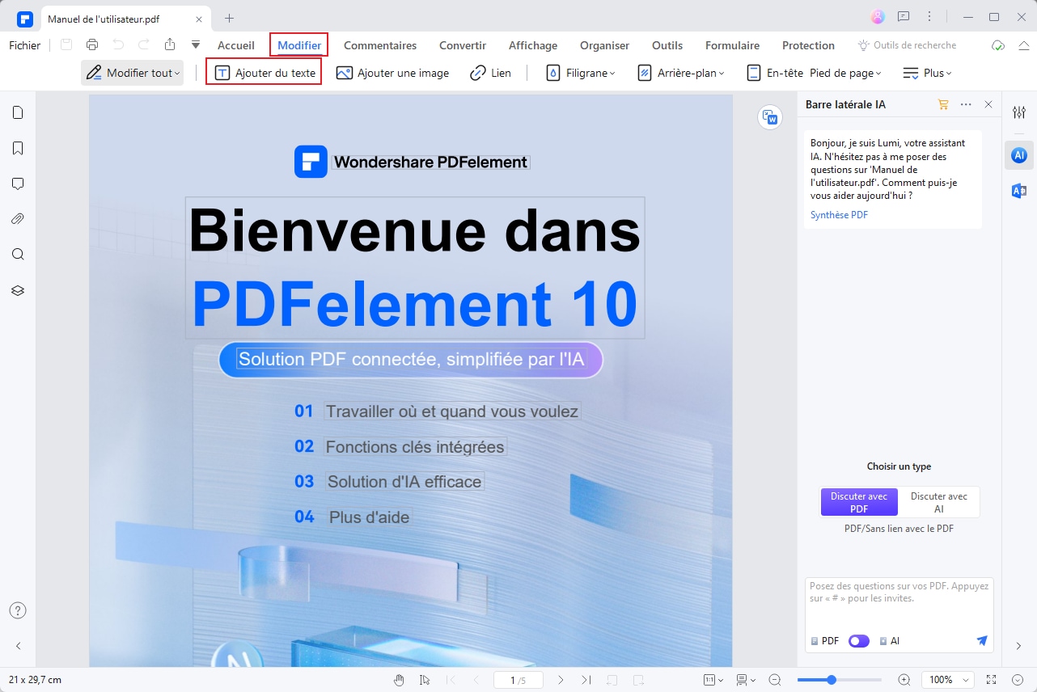This screenshot has height=692, width=1037.
Task: Click the convert to Word floating icon
Action: coord(770,117)
